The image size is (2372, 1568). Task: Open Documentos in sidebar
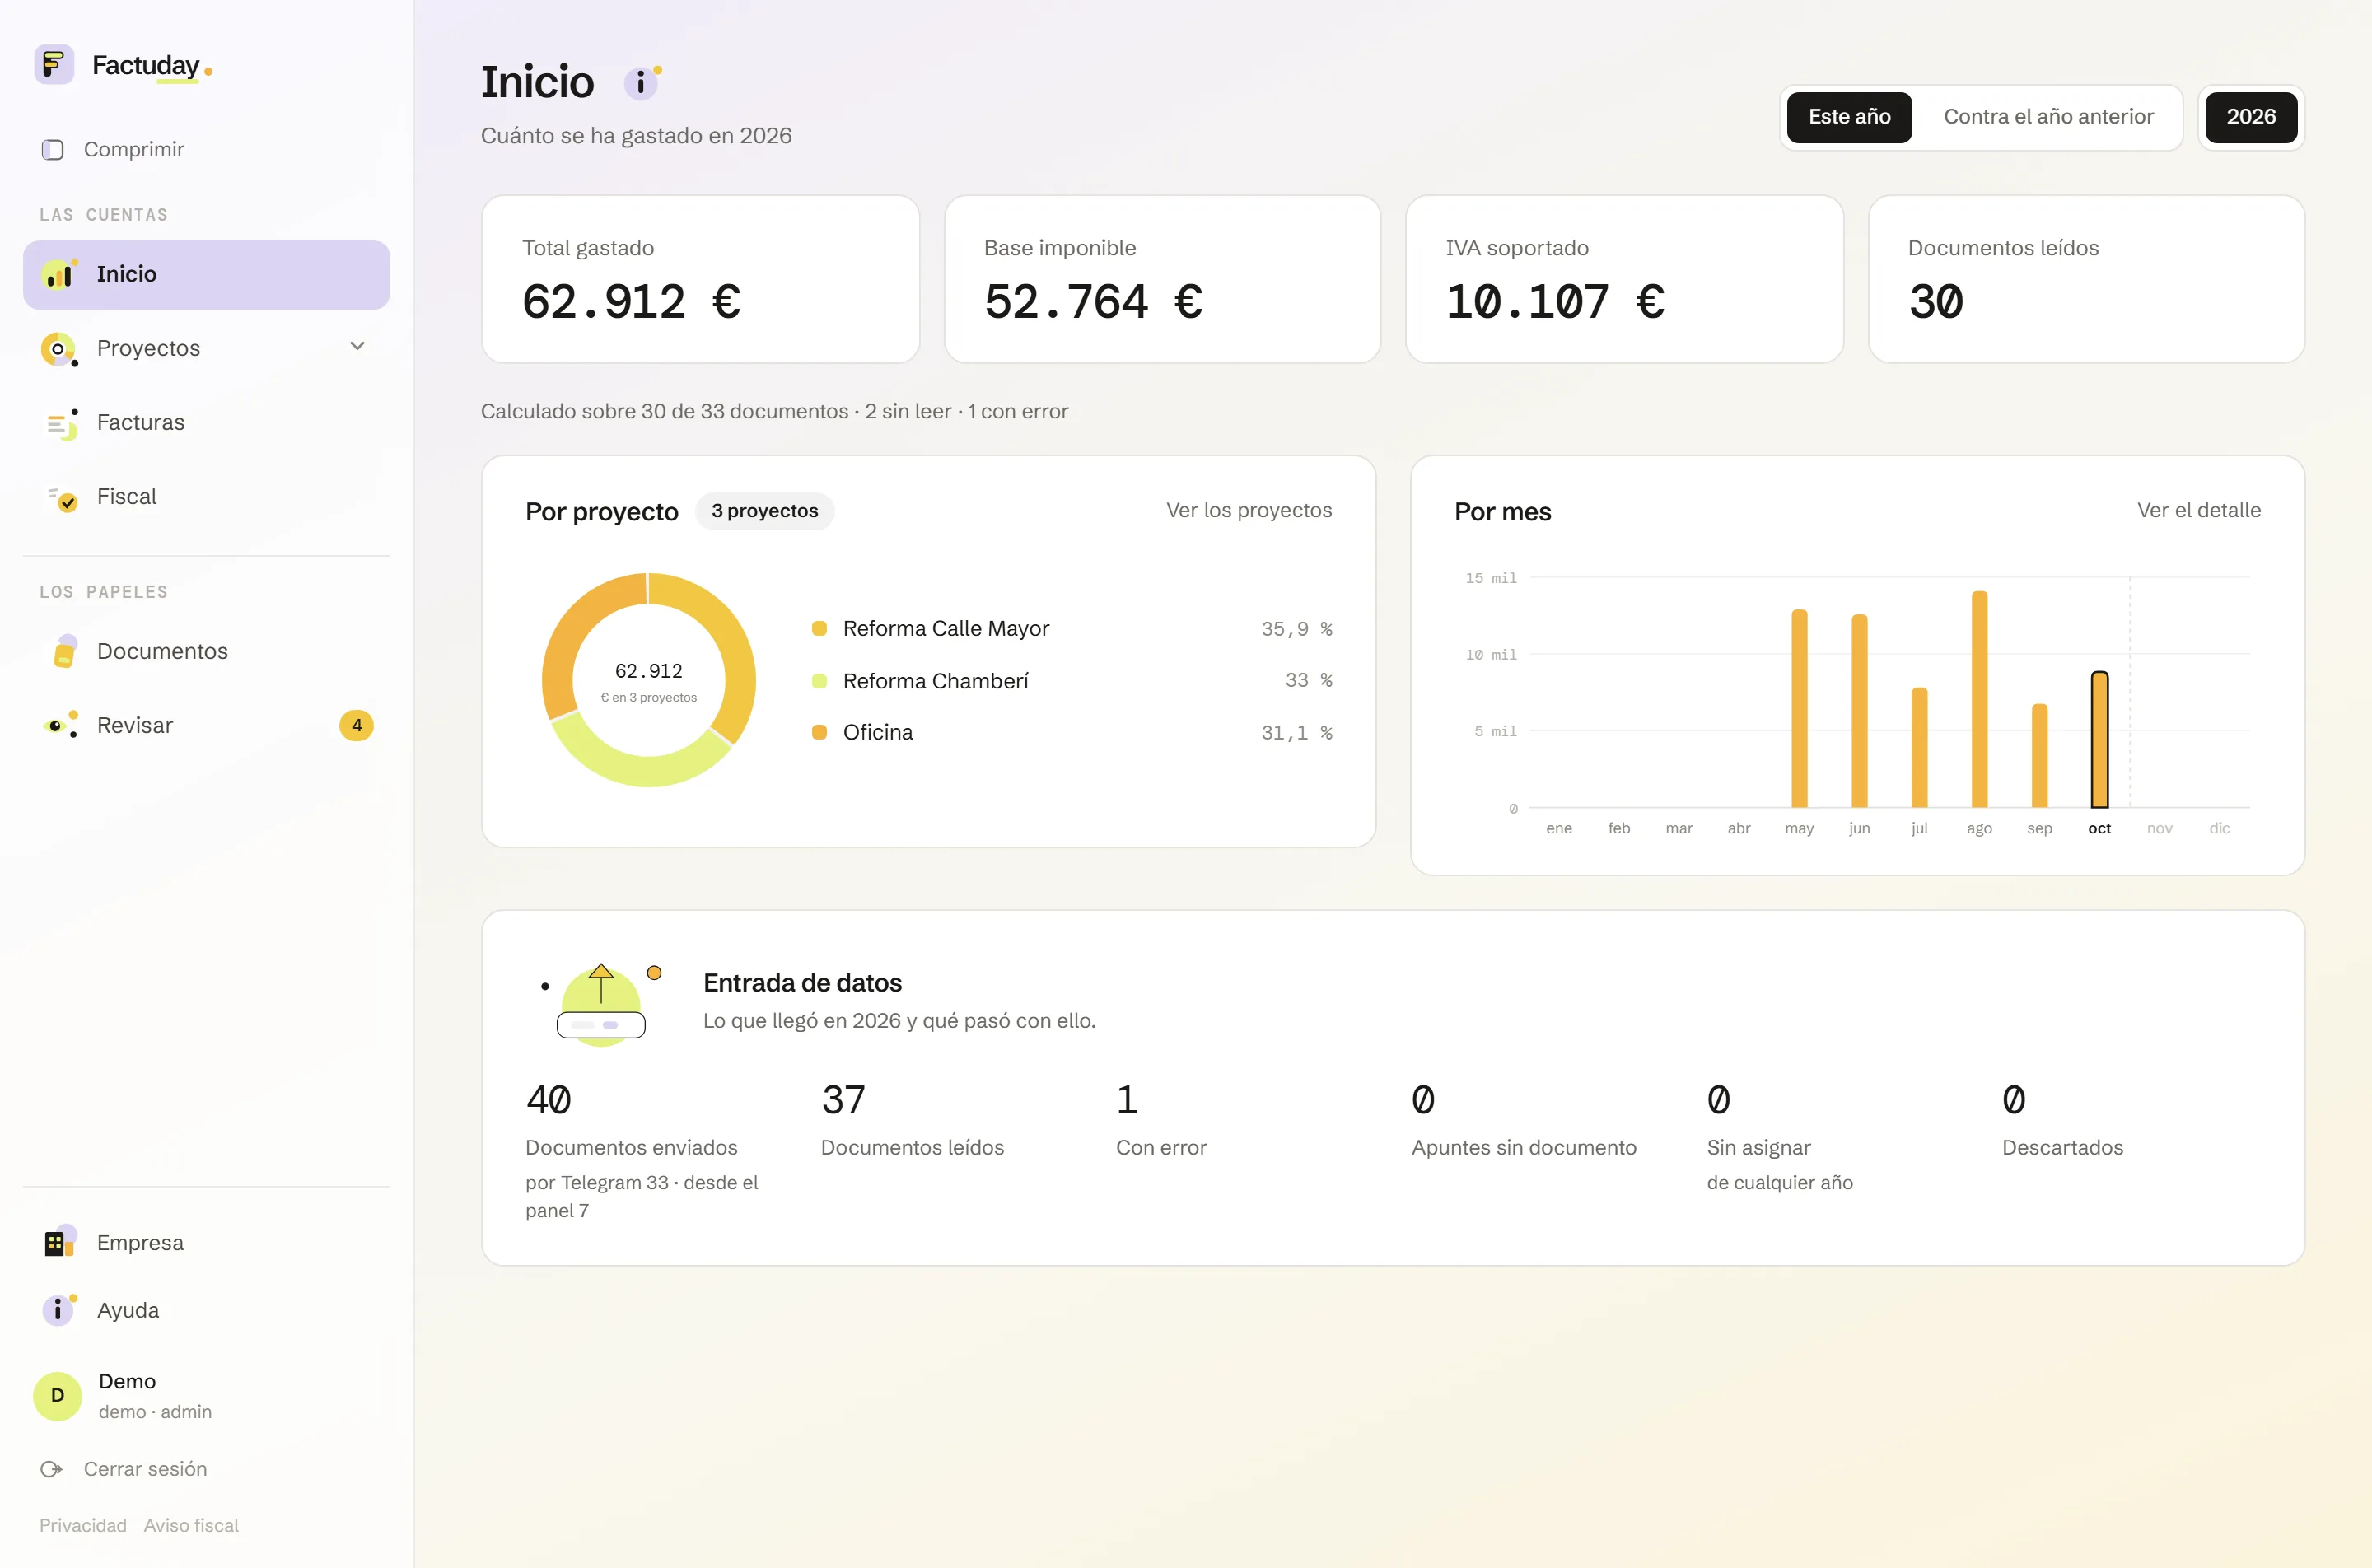click(x=206, y=651)
